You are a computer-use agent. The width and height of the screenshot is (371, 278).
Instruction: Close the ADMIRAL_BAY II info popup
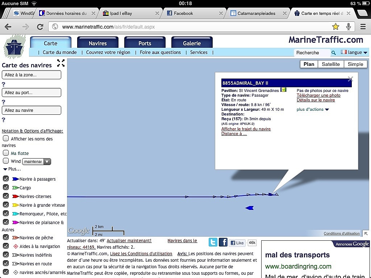(350, 79)
